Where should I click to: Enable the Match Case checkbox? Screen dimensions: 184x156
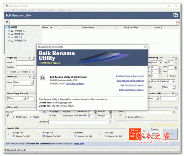click(x=14, y=117)
